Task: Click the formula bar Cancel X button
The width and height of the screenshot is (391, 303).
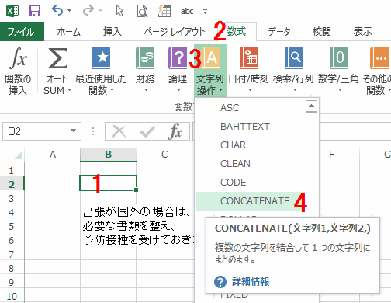Action: coord(119,131)
